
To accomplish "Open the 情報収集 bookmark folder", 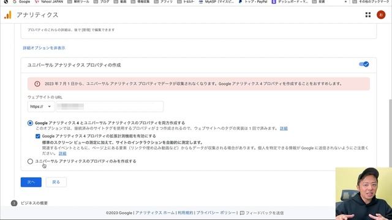I will click(x=140, y=1).
